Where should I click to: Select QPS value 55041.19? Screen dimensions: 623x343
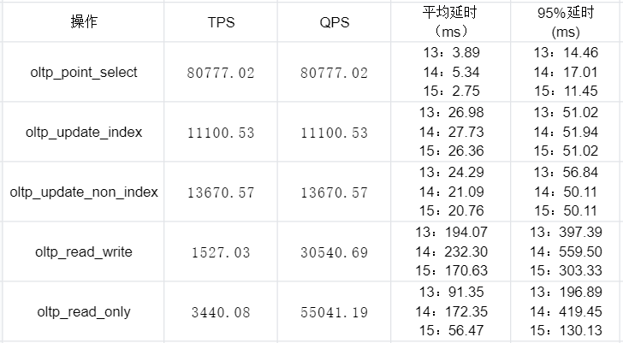tap(334, 311)
